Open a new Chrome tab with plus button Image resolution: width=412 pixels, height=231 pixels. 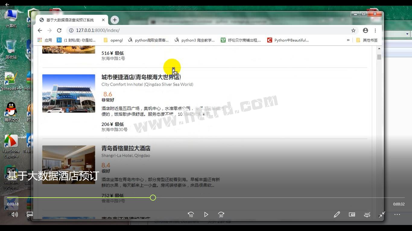[x=115, y=20]
